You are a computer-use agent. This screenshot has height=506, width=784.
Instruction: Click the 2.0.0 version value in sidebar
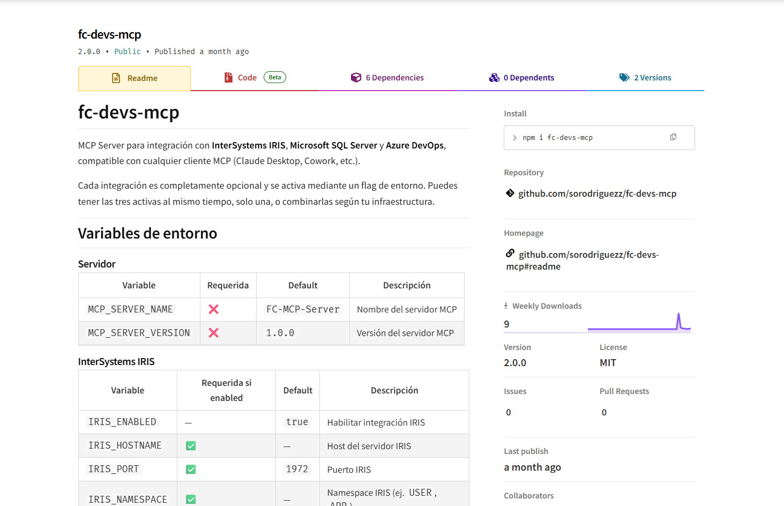point(515,363)
